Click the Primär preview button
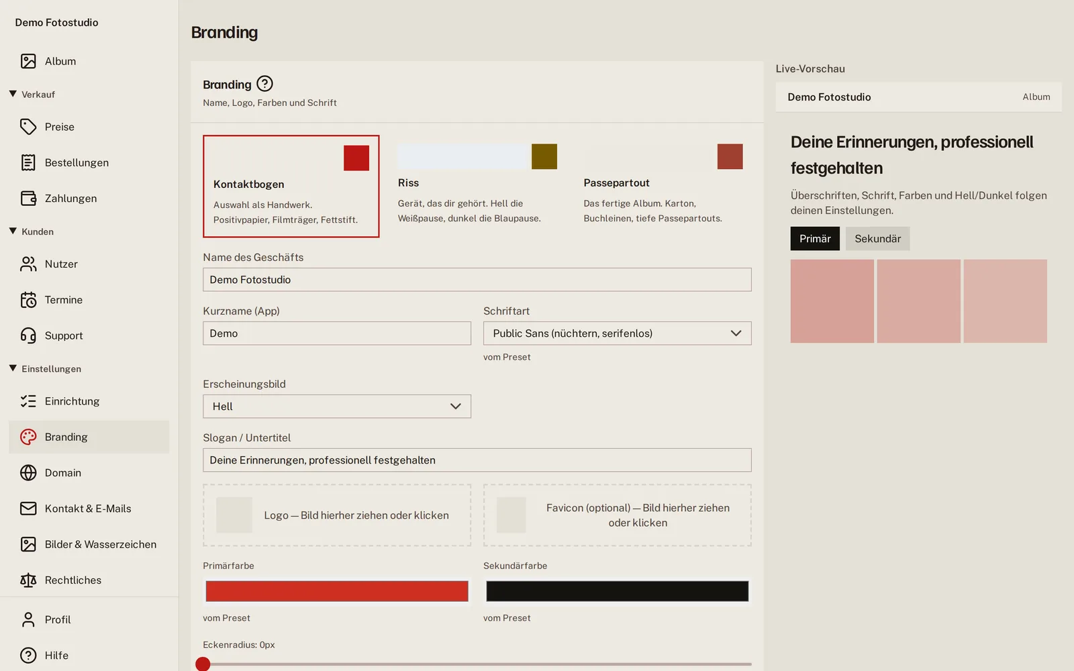Viewport: 1074px width, 671px height. [815, 239]
